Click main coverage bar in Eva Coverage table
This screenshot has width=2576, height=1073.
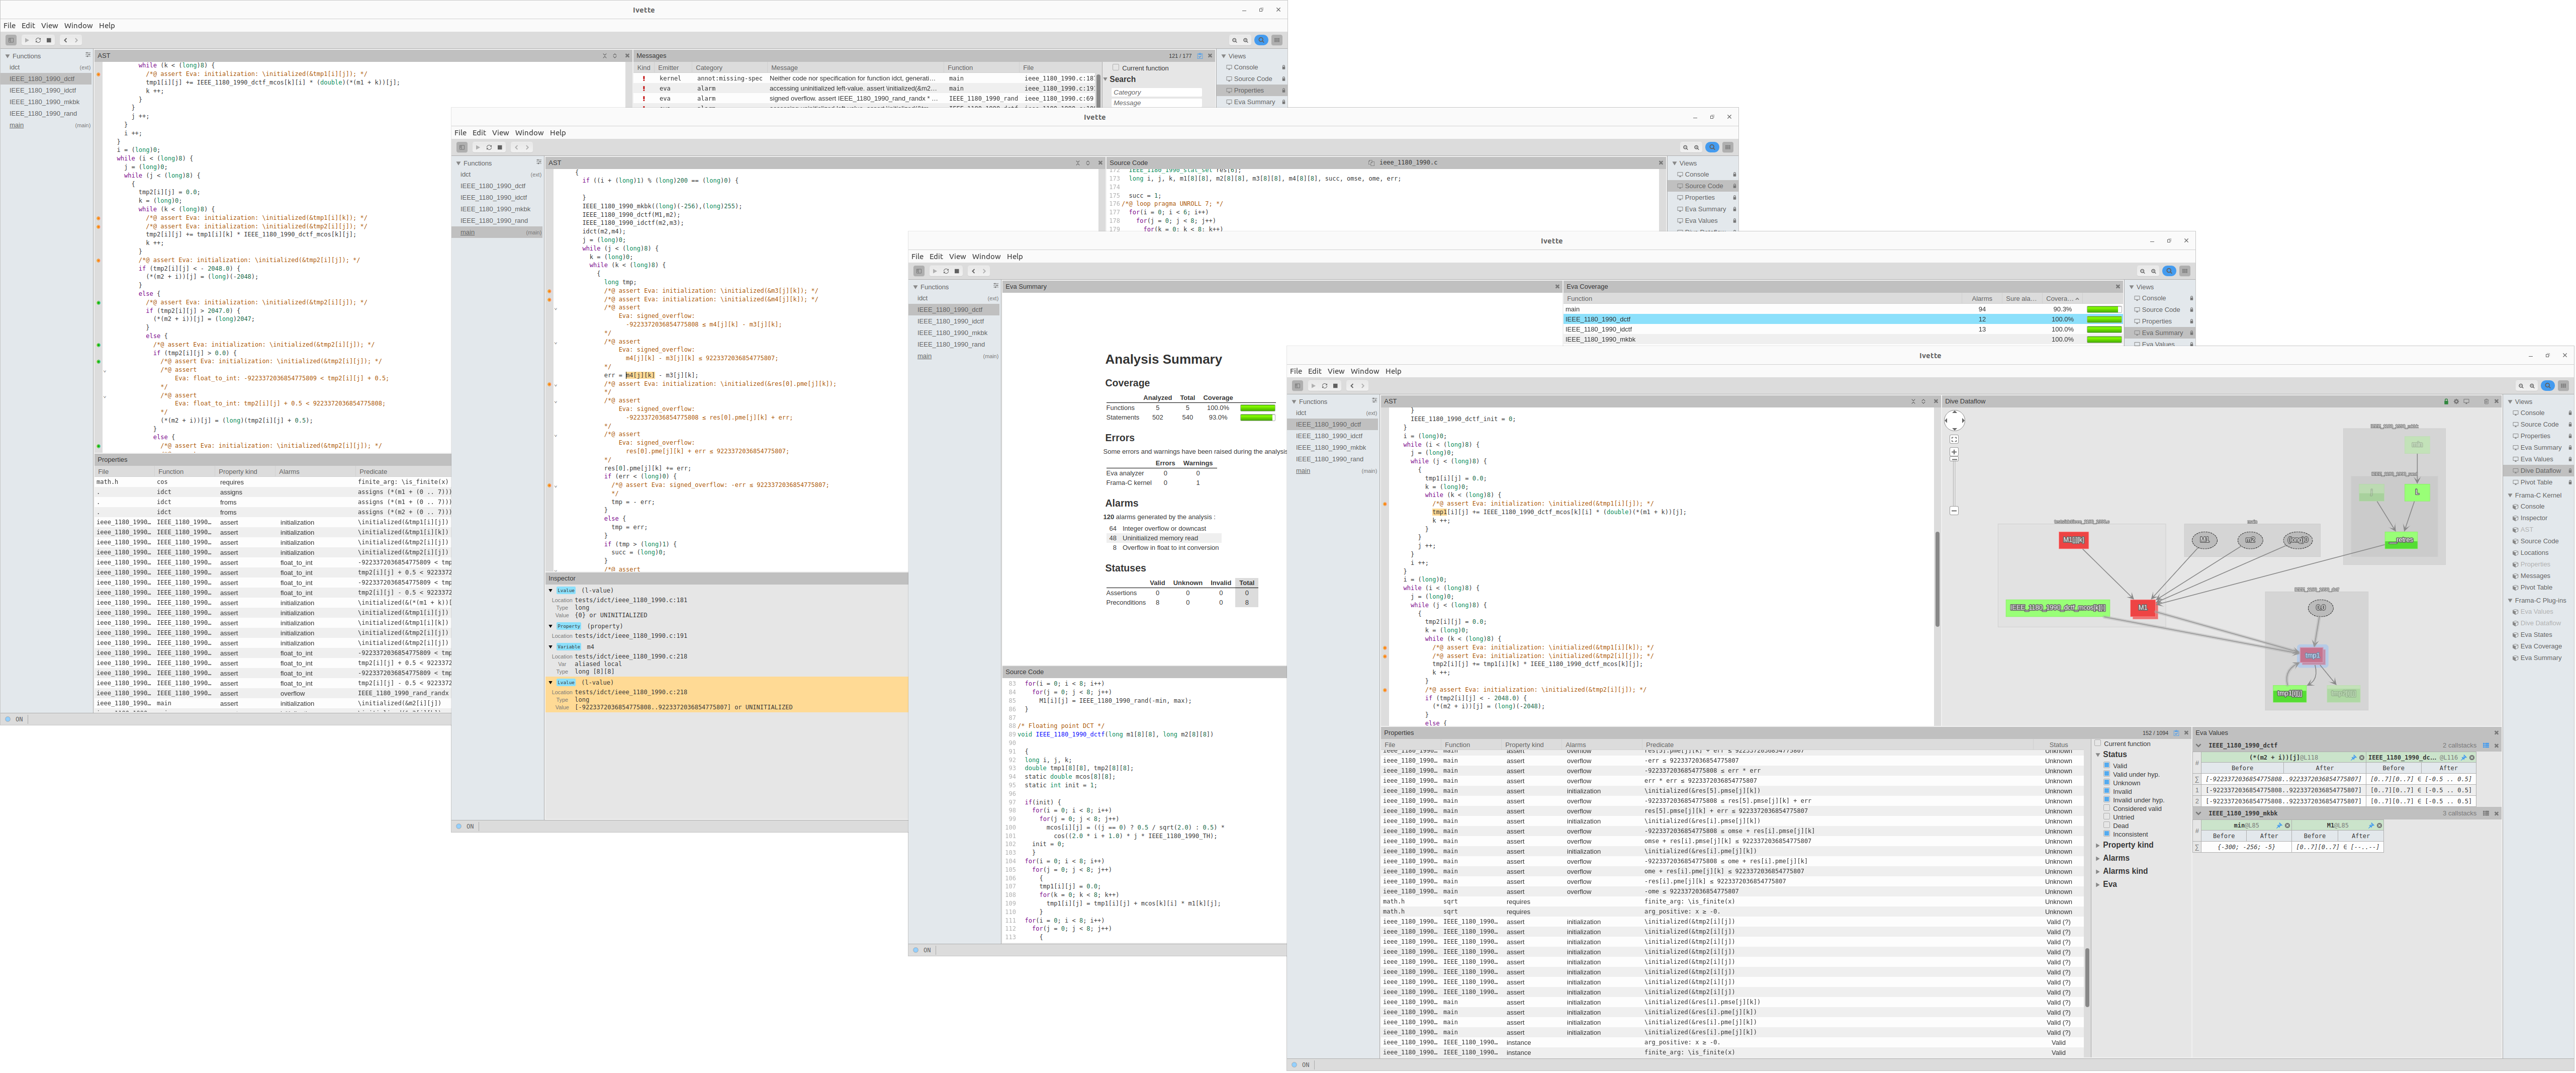tap(2104, 309)
